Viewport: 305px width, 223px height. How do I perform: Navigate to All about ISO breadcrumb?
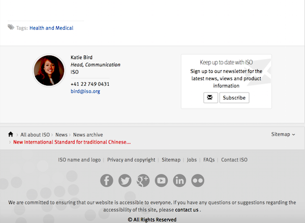coord(35,135)
